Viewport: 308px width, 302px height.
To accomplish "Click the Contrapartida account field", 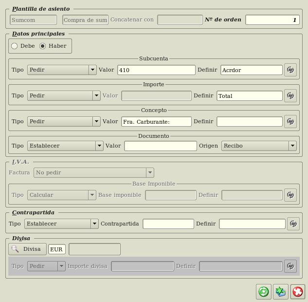I will pyautogui.click(x=168, y=224).
